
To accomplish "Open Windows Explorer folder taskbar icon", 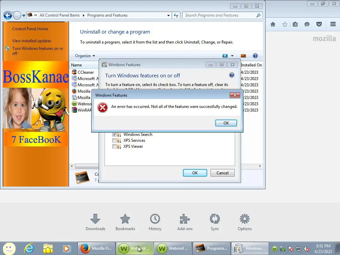I will tap(48, 248).
